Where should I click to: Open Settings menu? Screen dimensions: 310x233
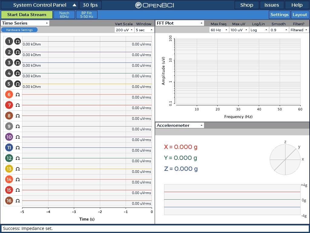pos(279,15)
